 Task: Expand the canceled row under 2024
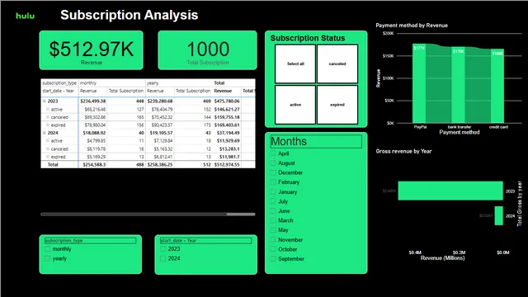coord(48,148)
